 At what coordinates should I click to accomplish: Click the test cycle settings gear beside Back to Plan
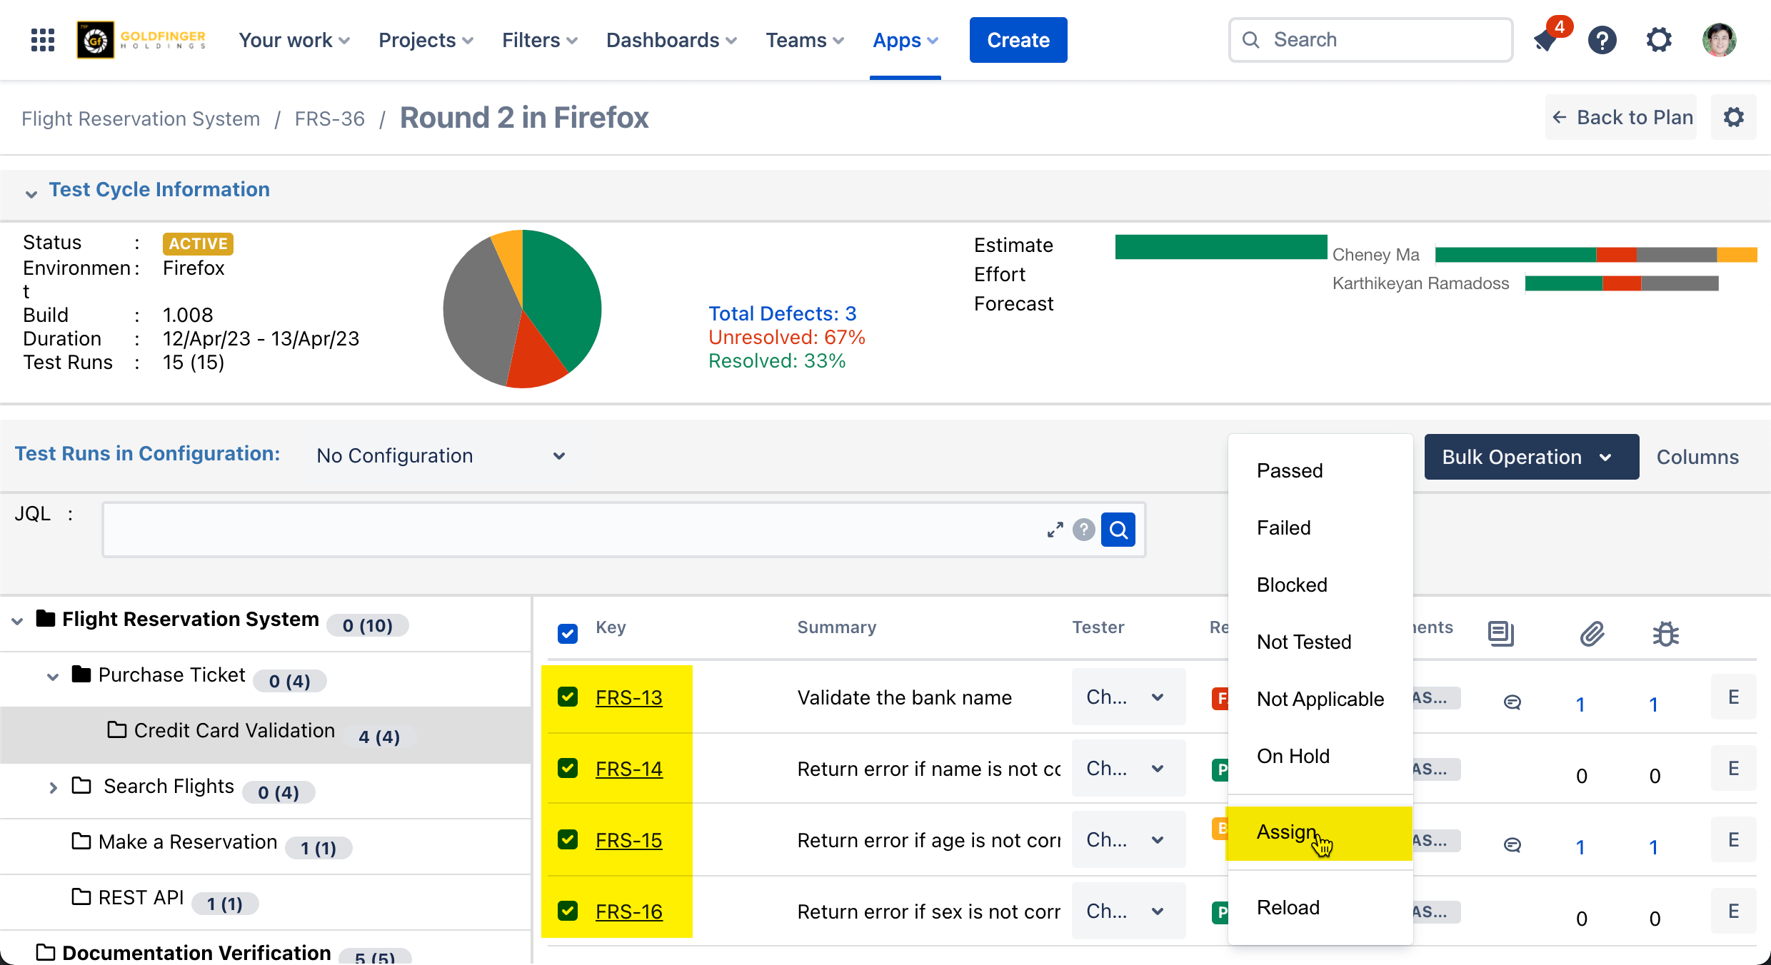coord(1734,117)
